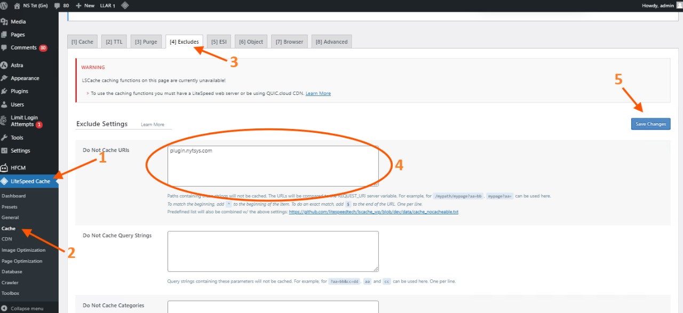Click the Save Changes button

coord(650,124)
